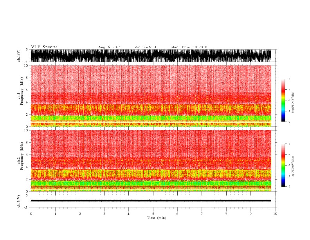Click the ch.1 spectrogram panel
The width and height of the screenshot is (310, 240).
[151, 96]
